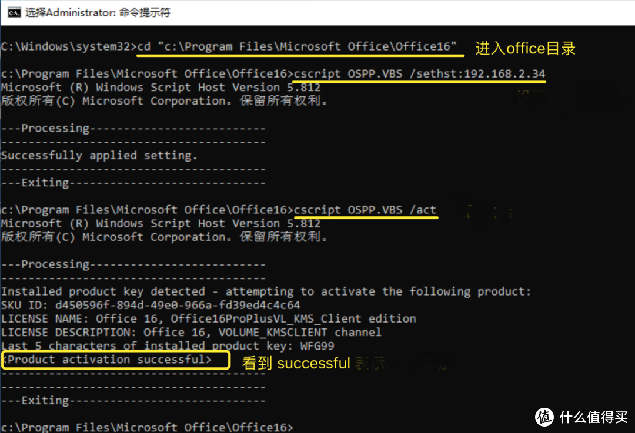Click the first '版权所有(C) Microsoft Corporation' line
The height and width of the screenshot is (433, 635).
[164, 101]
